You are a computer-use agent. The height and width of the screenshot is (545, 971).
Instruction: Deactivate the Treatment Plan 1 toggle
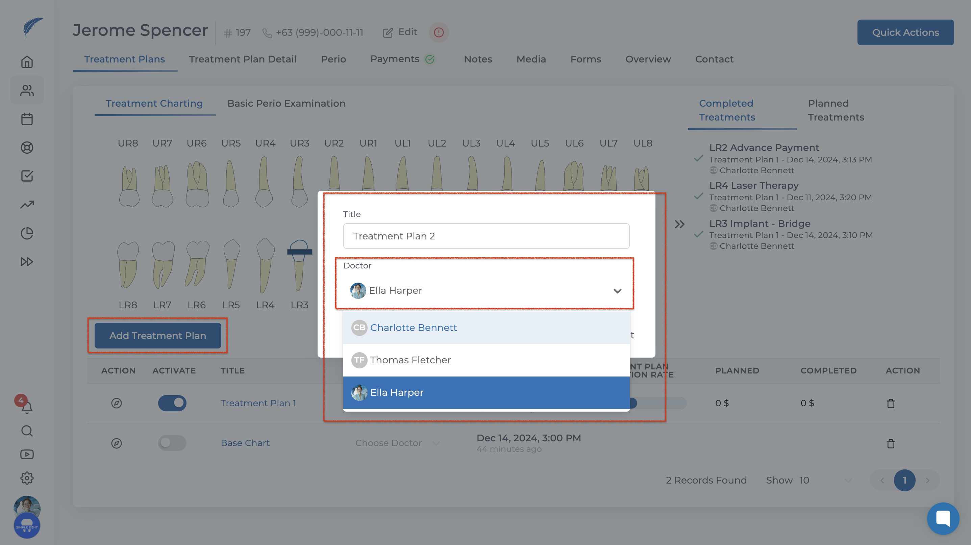pos(172,403)
